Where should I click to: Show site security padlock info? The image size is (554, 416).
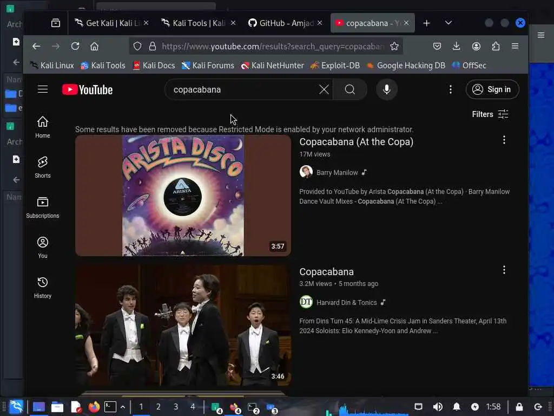(152, 47)
